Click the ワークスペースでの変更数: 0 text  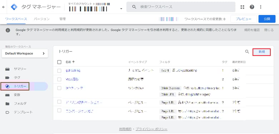(205, 19)
